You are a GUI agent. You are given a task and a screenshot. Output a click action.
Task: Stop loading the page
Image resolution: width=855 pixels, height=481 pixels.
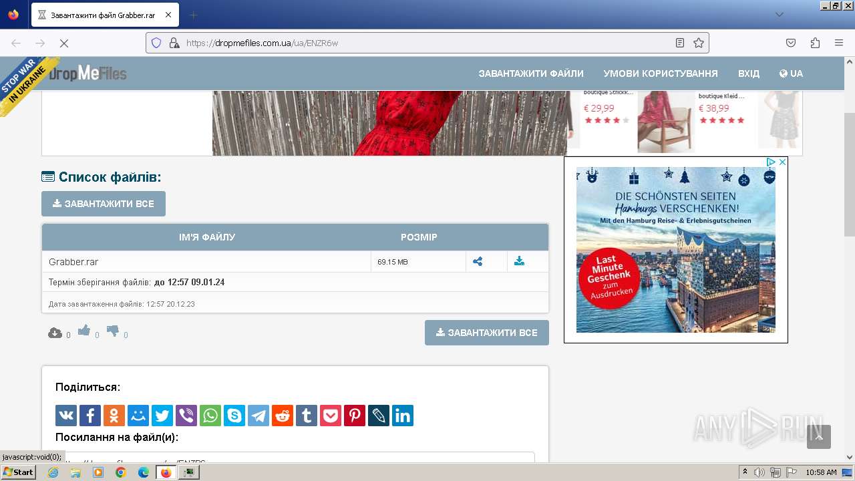[x=64, y=43]
